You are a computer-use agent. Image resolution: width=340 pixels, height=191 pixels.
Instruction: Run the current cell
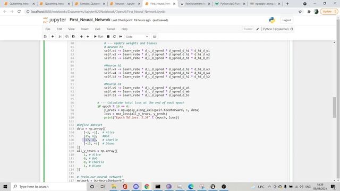pos(98,37)
